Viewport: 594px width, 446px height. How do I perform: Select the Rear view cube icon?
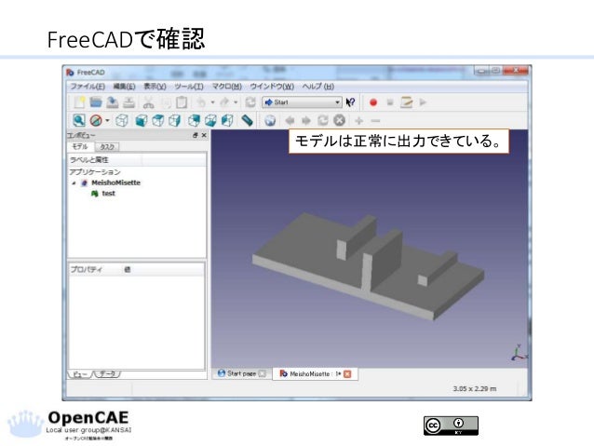pyautogui.click(x=194, y=121)
